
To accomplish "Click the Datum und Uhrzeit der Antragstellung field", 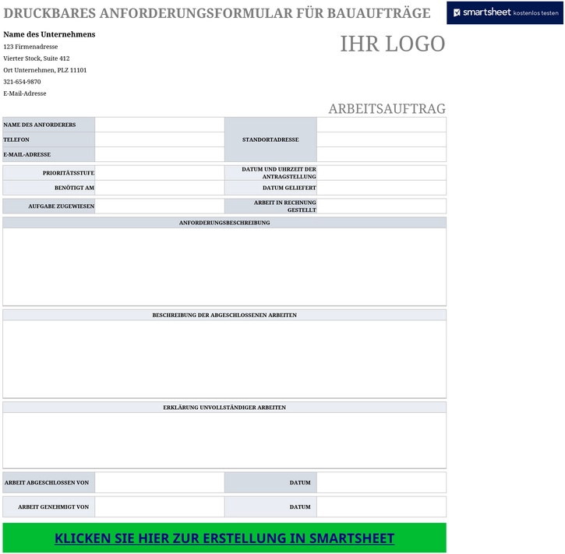I will (x=382, y=173).
